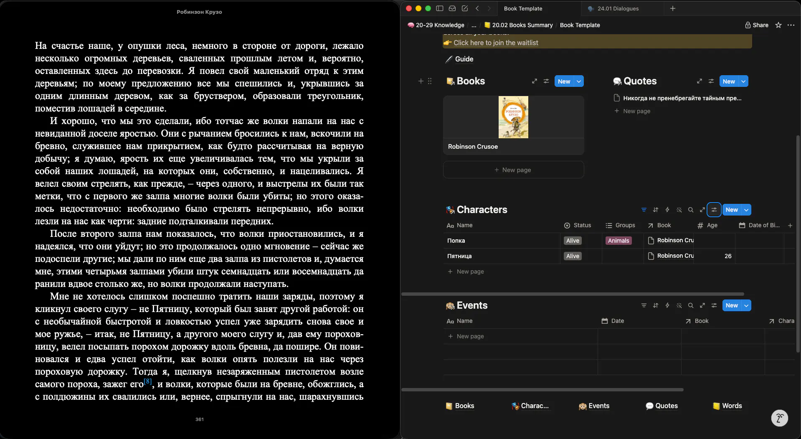Search in the Characters database
The height and width of the screenshot is (439, 801).
(691, 210)
